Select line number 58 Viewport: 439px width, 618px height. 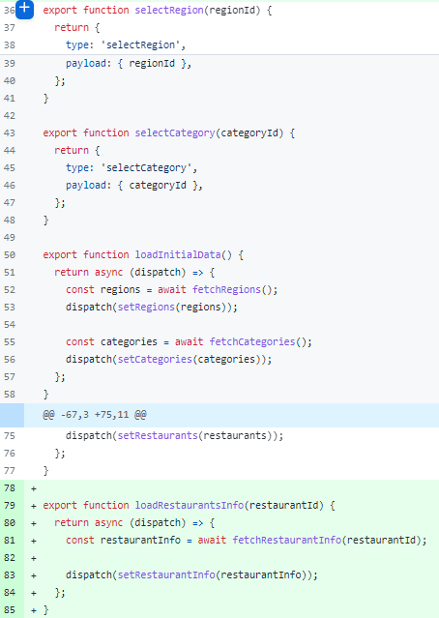[x=10, y=395]
